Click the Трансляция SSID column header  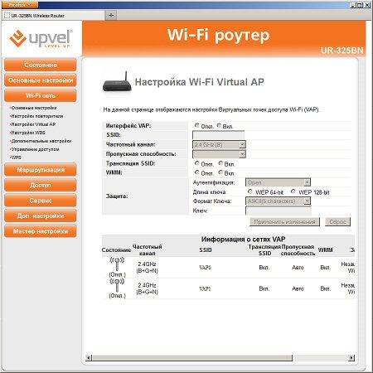pos(264,250)
